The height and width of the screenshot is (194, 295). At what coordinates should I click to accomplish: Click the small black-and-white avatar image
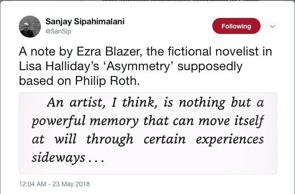(30, 26)
